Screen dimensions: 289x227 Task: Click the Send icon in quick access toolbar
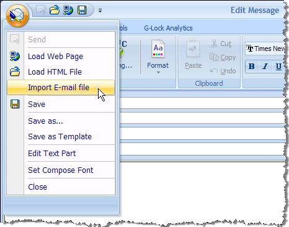click(41, 10)
